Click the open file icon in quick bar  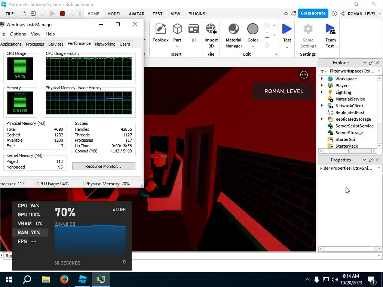click(33, 14)
